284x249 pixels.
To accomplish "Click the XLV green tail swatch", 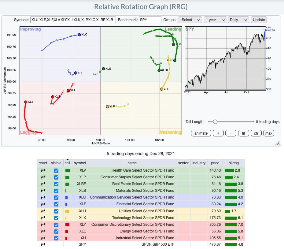I will 67,171.
